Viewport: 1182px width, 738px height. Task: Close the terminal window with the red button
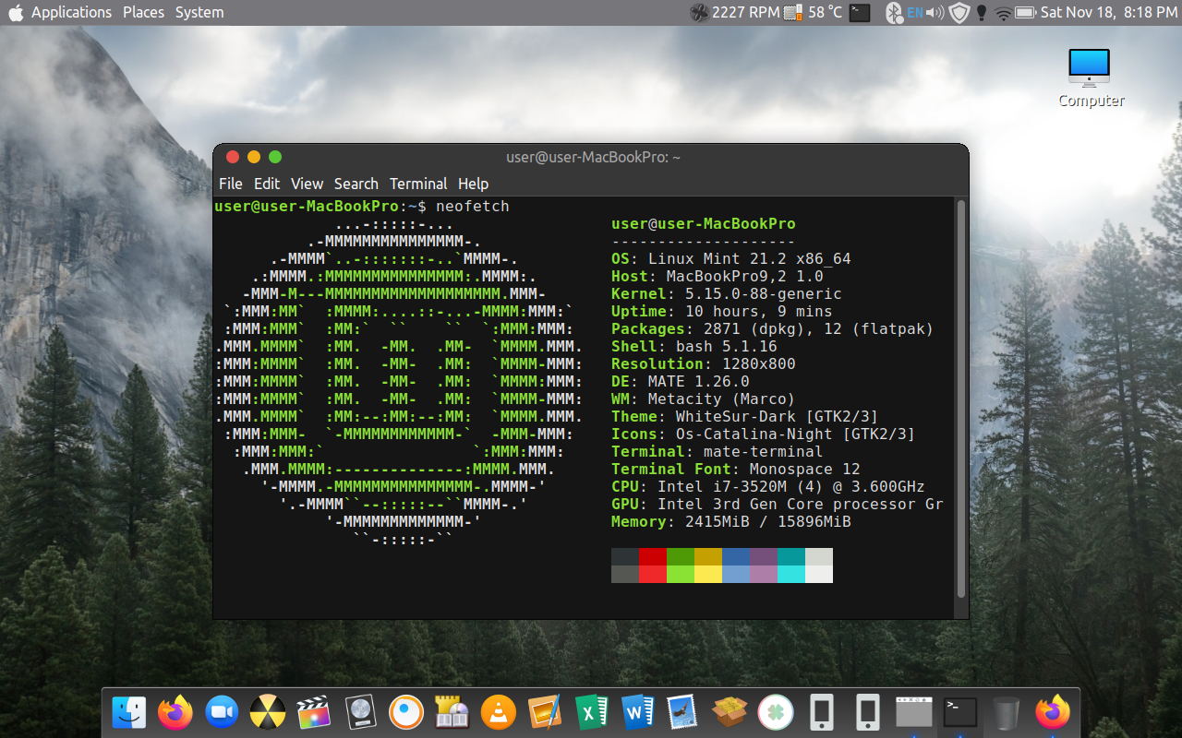233,157
